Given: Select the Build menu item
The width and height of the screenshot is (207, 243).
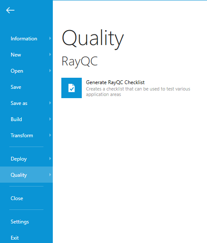Looking at the screenshot, I should [x=26, y=119].
